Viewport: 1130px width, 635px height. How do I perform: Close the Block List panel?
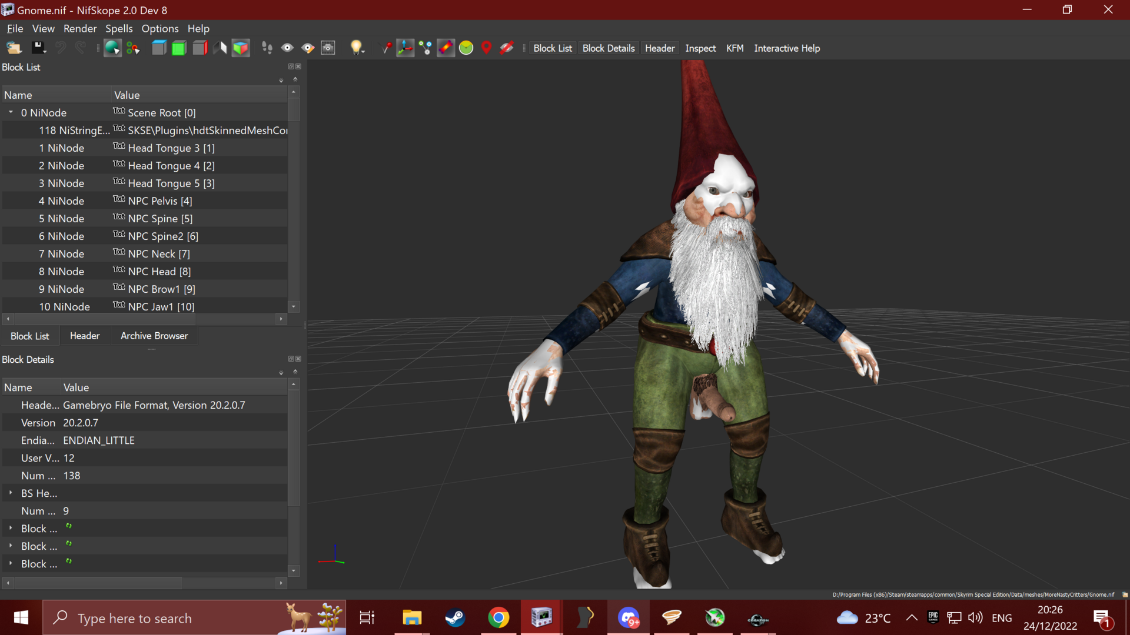(x=298, y=66)
